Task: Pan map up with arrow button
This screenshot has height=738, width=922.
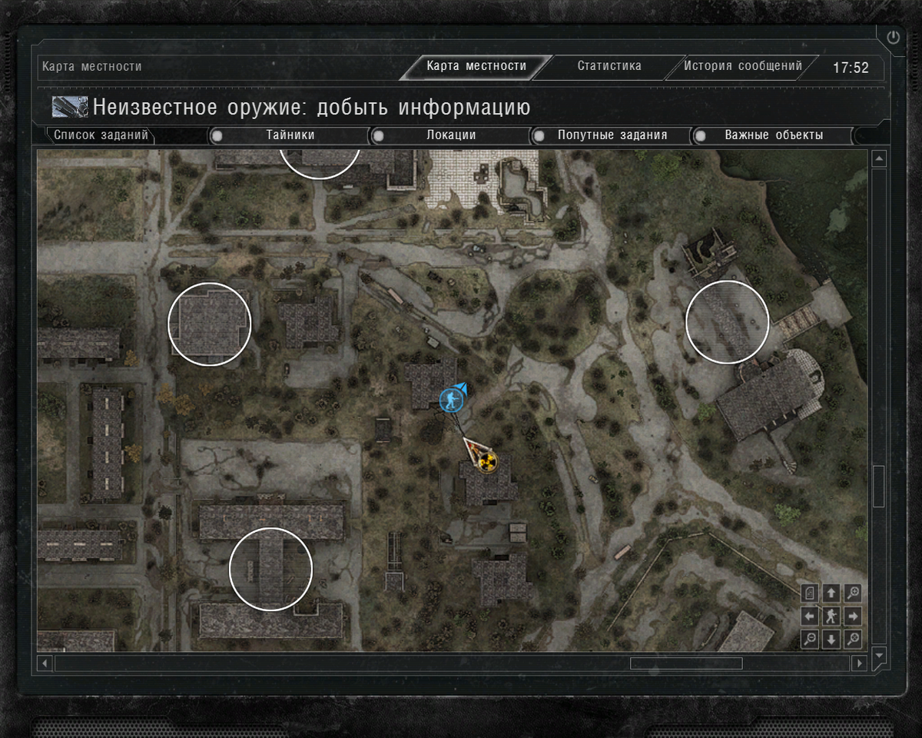Action: click(x=831, y=593)
